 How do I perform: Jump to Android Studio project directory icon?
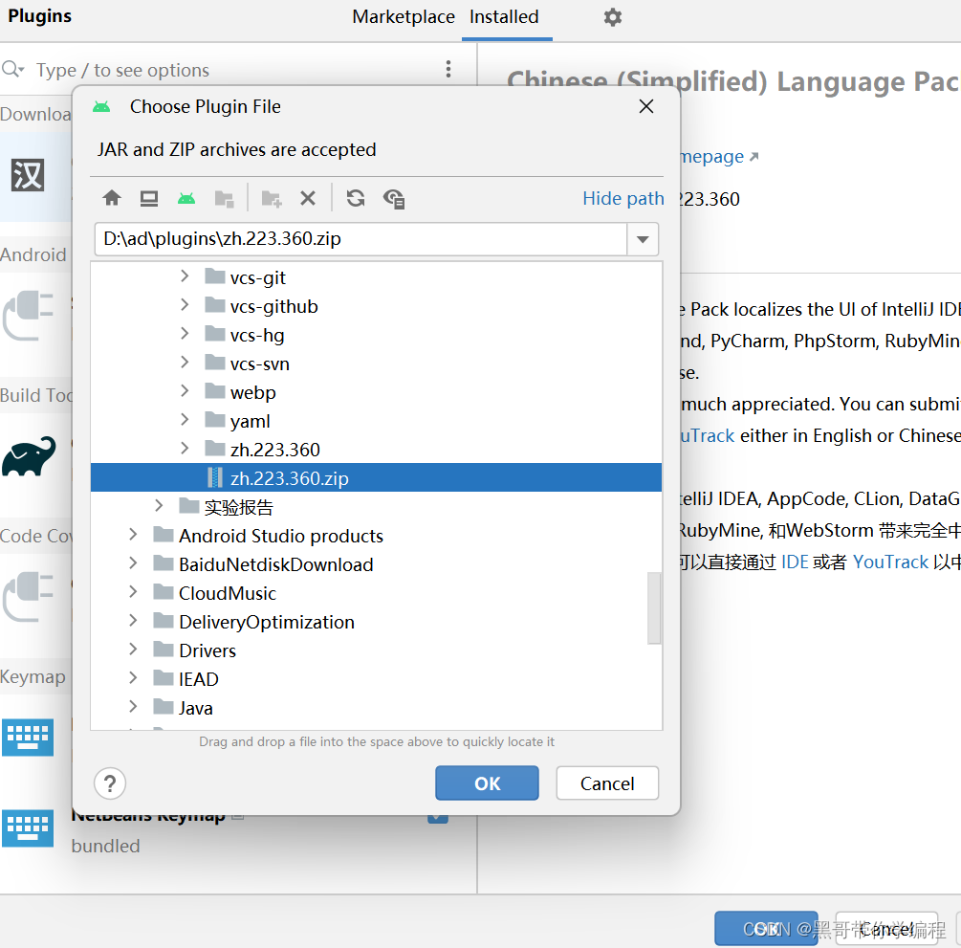coord(186,198)
